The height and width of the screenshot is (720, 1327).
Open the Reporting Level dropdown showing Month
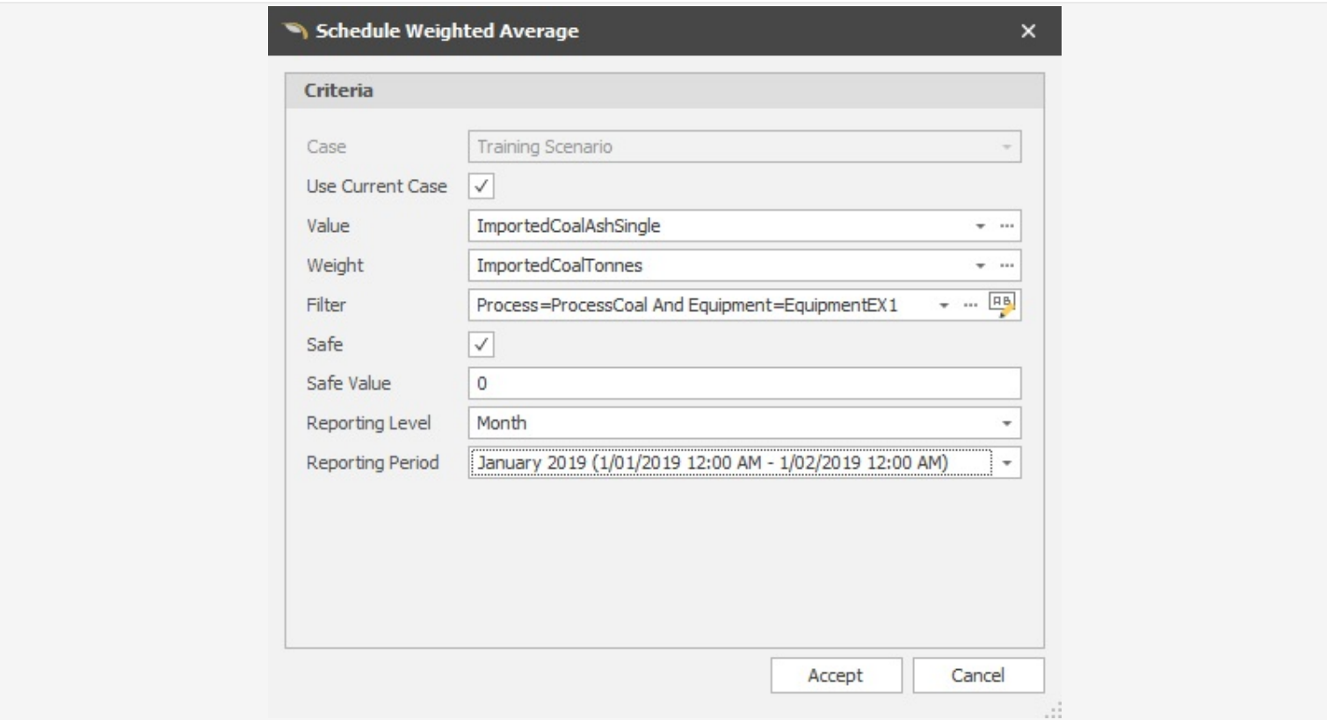1007,421
